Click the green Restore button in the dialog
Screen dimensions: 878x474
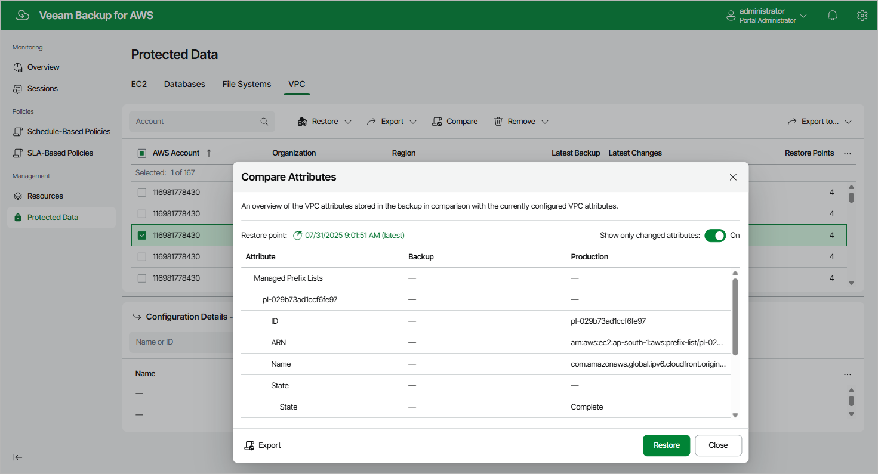click(x=667, y=445)
